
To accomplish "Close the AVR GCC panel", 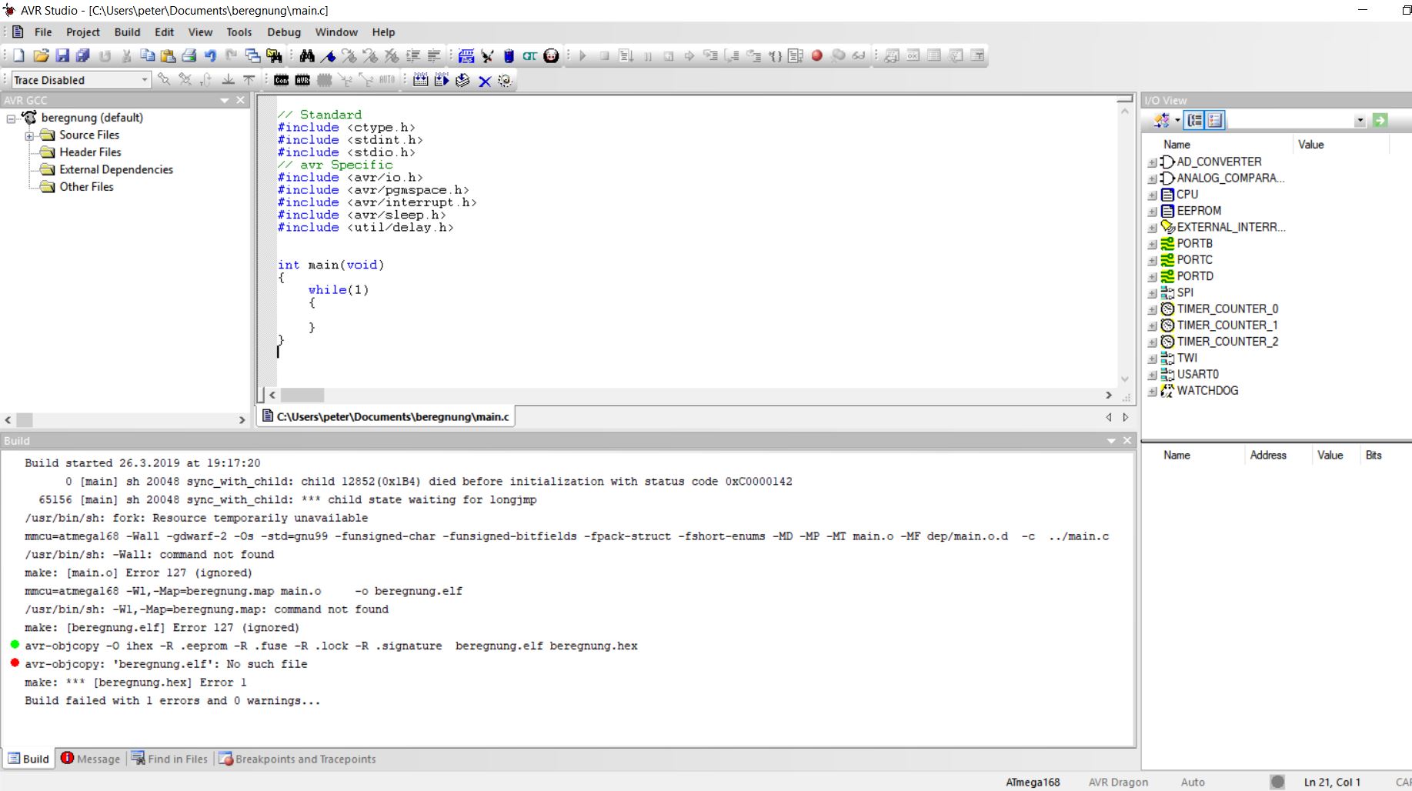I will [241, 101].
